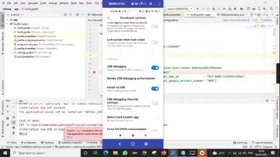Click the Run panel settings gear
This screenshot has height=157, width=280.
pos(267,101)
